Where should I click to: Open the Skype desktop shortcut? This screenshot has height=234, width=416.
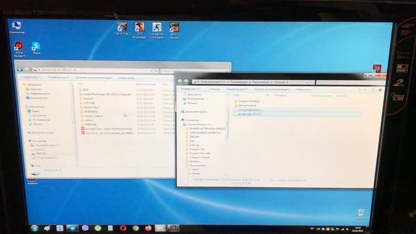[x=36, y=48]
